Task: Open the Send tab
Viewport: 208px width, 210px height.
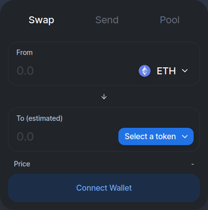Action: coord(107,20)
